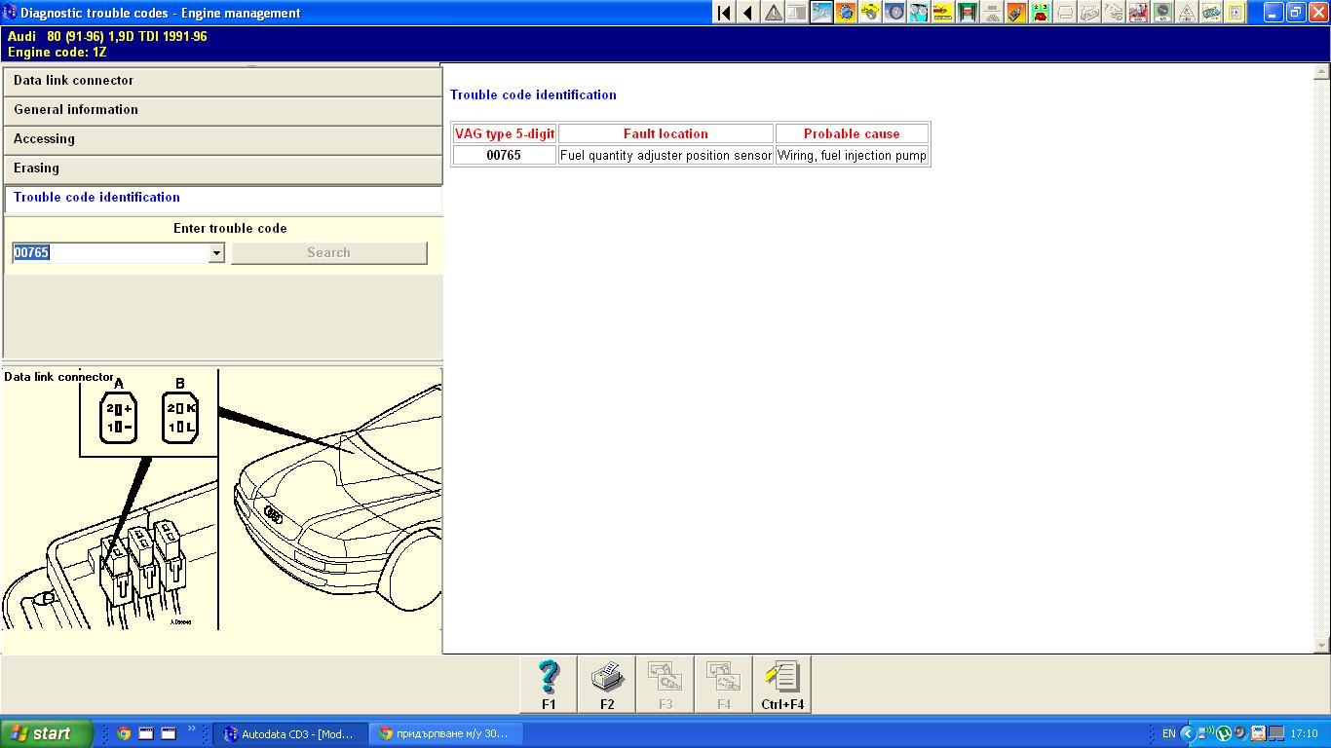Click the yellow toolbar icon with red car and numbers

click(1041, 13)
